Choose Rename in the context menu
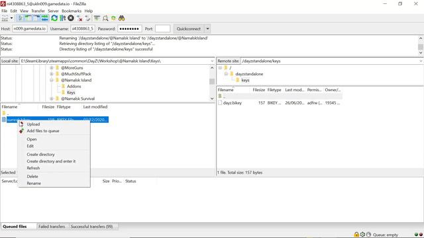Viewport: 424px width, 238px height. 34,183
